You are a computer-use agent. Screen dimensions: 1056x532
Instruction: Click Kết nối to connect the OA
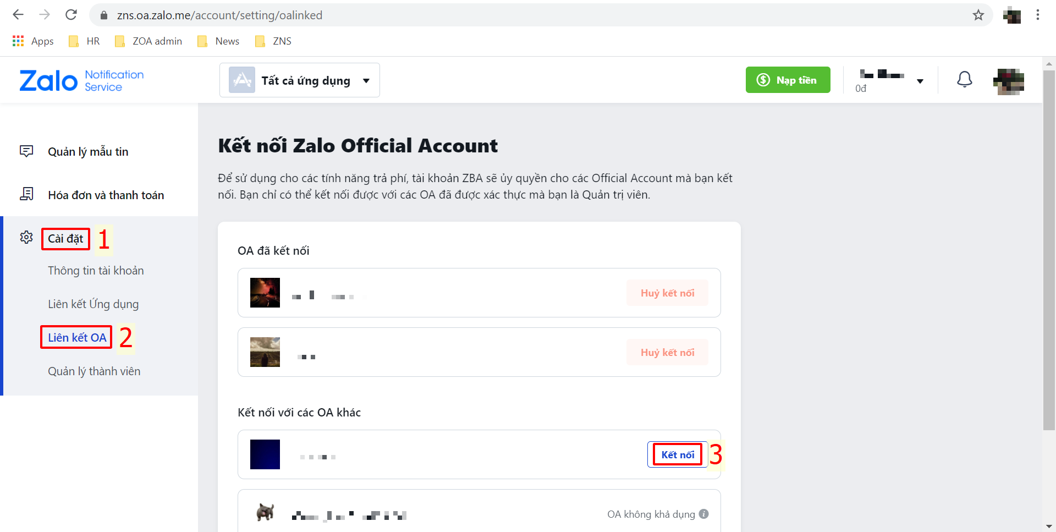tap(677, 454)
